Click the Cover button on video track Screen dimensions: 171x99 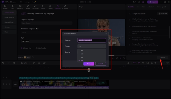[x=15, y=84]
